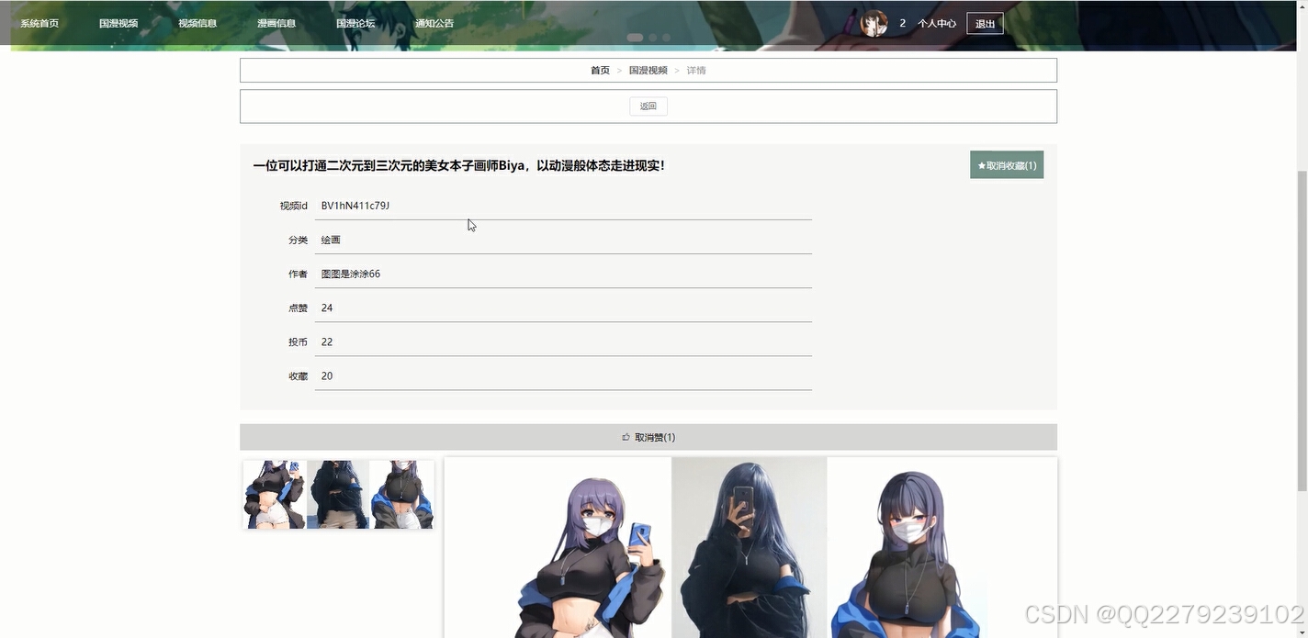The height and width of the screenshot is (638, 1308).
Task: Click the thumbs-up icon beside 取消赞(1)
Action: pos(626,437)
